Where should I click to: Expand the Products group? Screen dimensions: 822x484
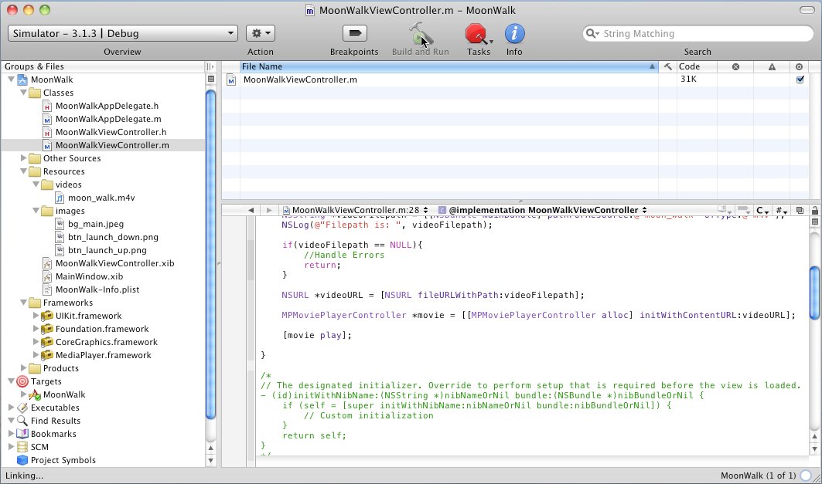pos(23,368)
